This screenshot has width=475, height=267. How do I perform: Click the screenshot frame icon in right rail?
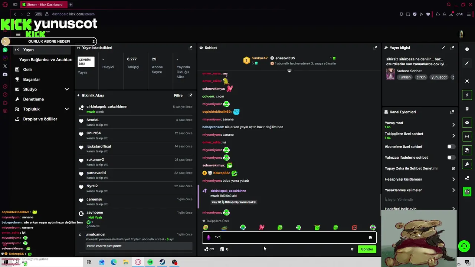[x=467, y=81]
